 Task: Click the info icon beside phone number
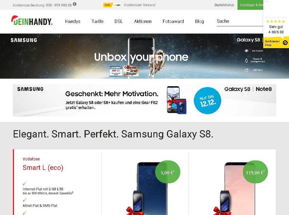pyautogui.click(x=75, y=4)
